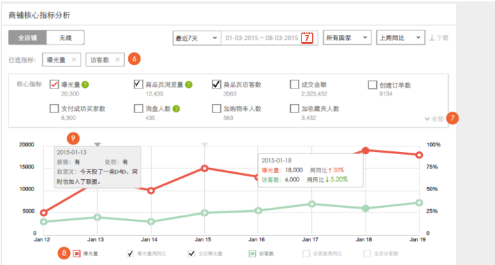Click the 9134 orders value

coord(386,93)
